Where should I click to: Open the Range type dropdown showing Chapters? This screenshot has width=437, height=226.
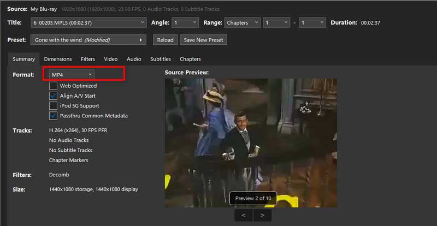tap(243, 22)
